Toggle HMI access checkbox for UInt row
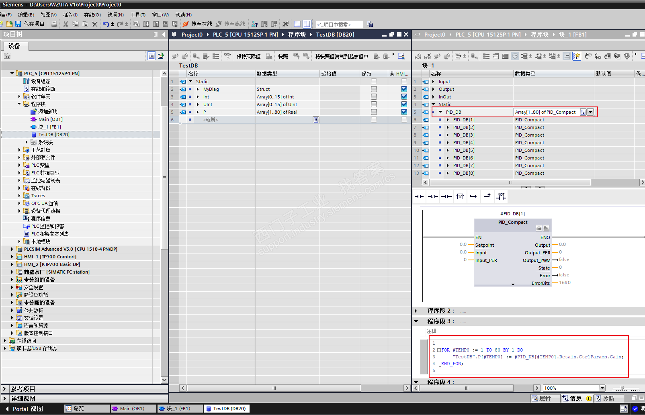 coord(404,104)
